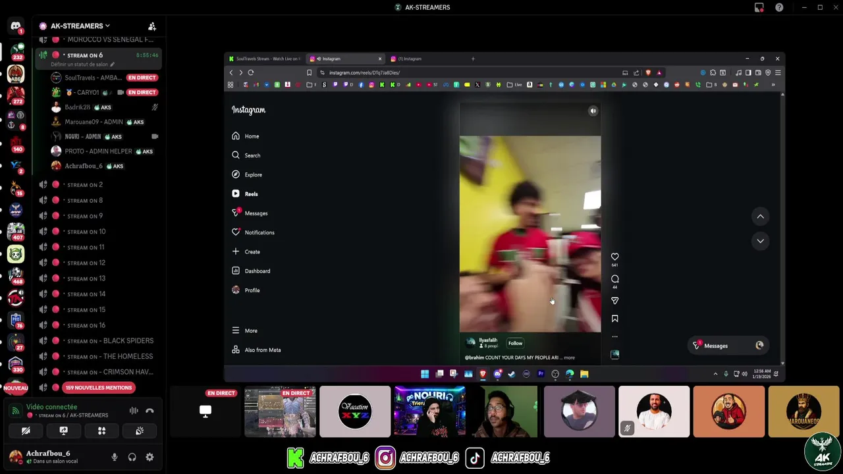Open the soundboard icon in voice panel
The image size is (843, 474).
[x=140, y=431]
